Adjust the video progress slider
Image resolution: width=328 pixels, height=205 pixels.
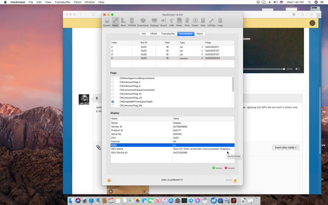coord(264,69)
